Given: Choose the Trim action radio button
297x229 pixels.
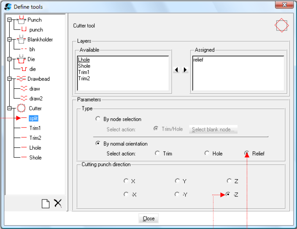Looking at the screenshot, I should click(158, 153).
